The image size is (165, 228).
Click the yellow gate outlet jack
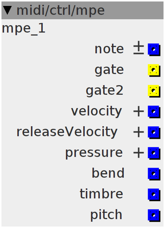click(x=154, y=70)
